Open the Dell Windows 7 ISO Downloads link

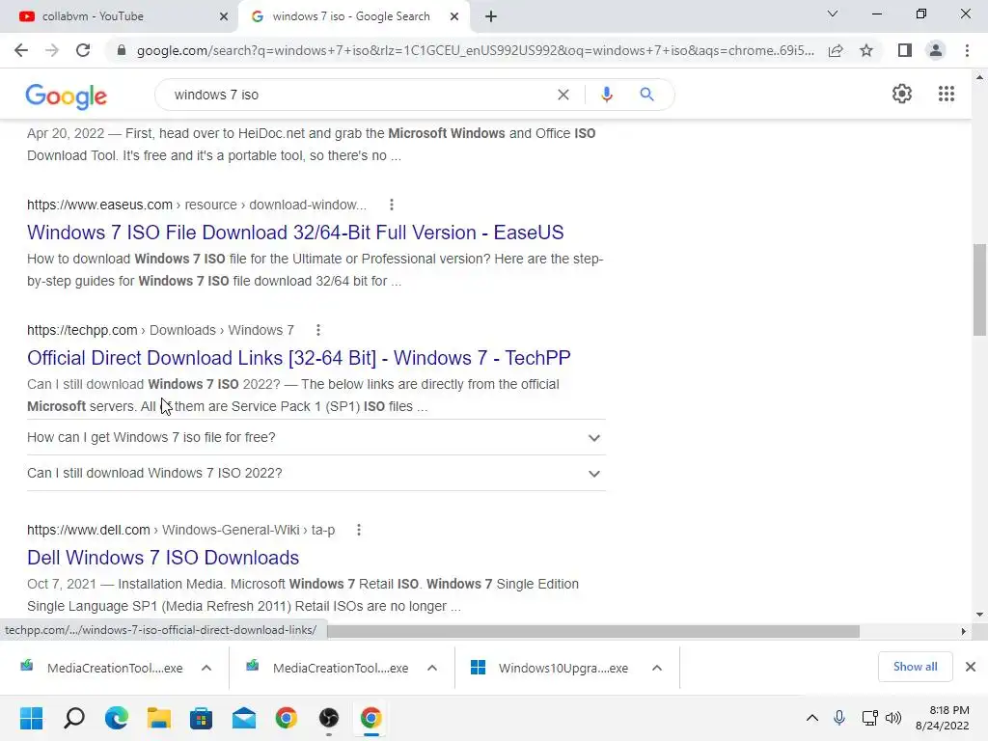(x=163, y=558)
